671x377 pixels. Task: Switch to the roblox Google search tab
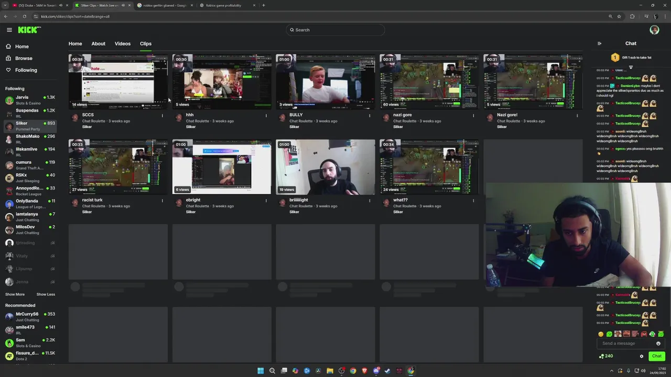165,5
